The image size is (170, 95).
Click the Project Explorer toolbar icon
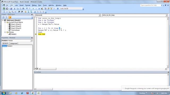(x=45, y=8)
